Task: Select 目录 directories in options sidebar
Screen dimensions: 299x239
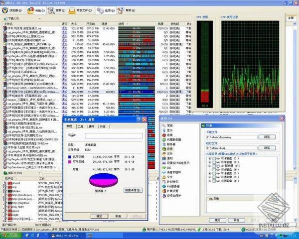Action: click(x=167, y=149)
